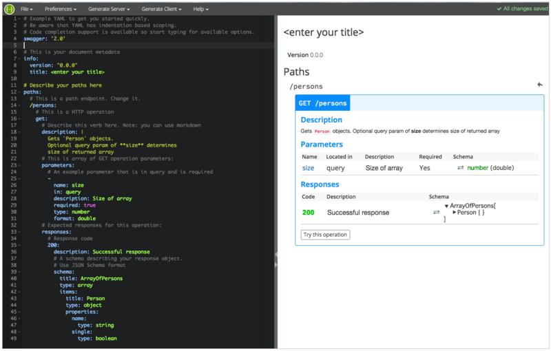Click the Parameters heading in preview
The height and width of the screenshot is (351, 551).
322,145
